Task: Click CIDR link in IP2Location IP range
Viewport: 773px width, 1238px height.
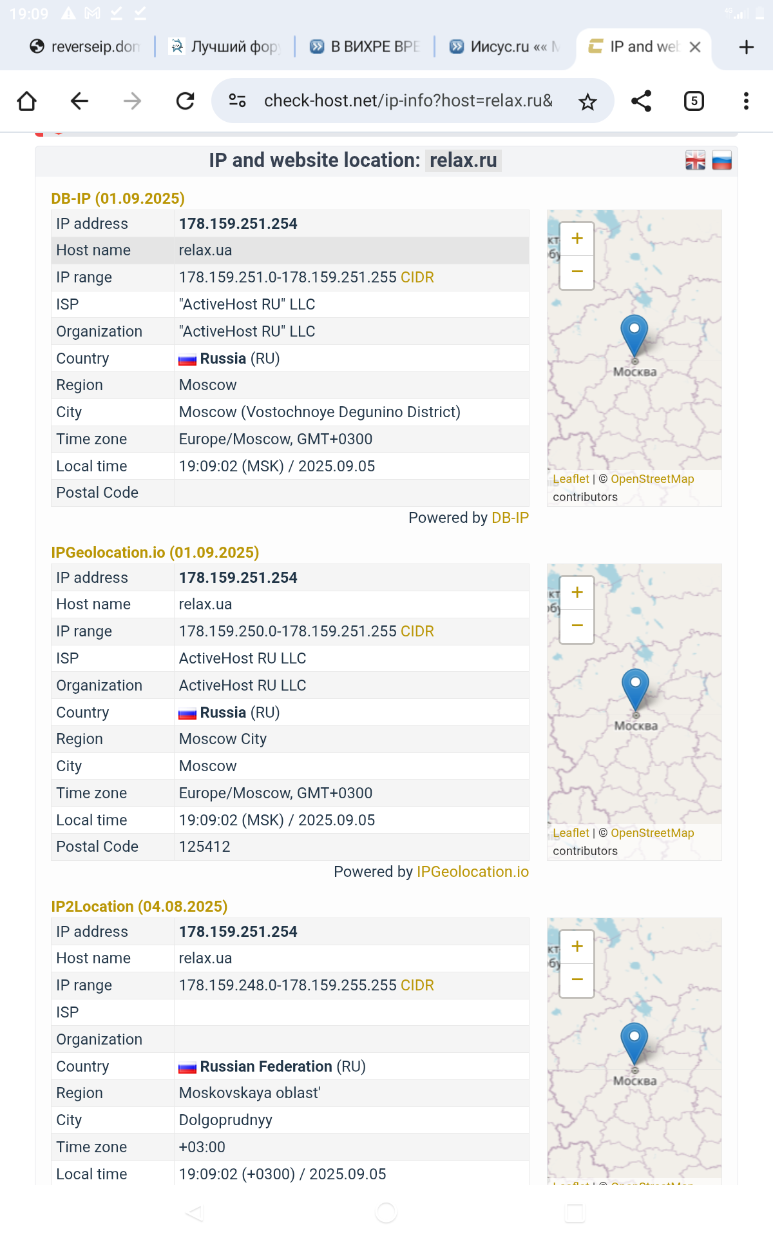Action: (417, 985)
